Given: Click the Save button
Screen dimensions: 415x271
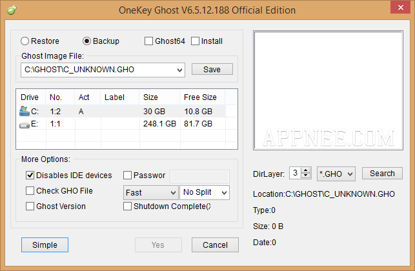Looking at the screenshot, I should point(212,69).
